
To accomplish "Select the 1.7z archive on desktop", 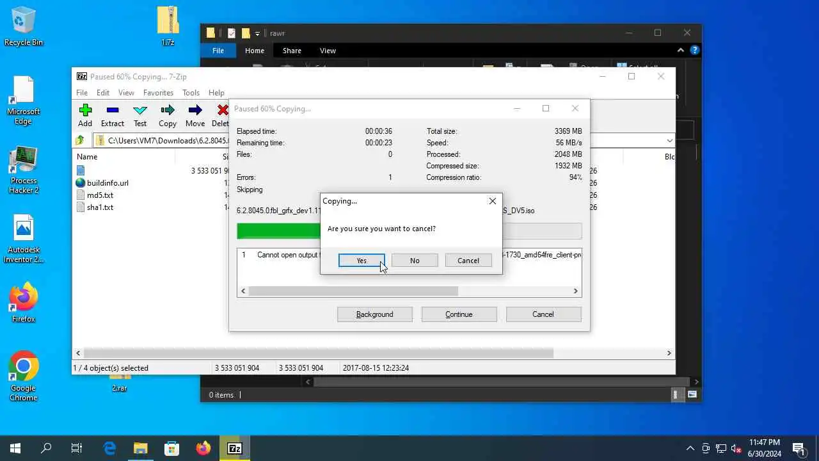I will (x=168, y=27).
